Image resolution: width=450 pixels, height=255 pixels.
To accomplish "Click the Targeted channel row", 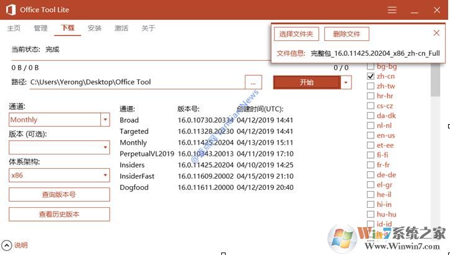I will tap(206, 132).
